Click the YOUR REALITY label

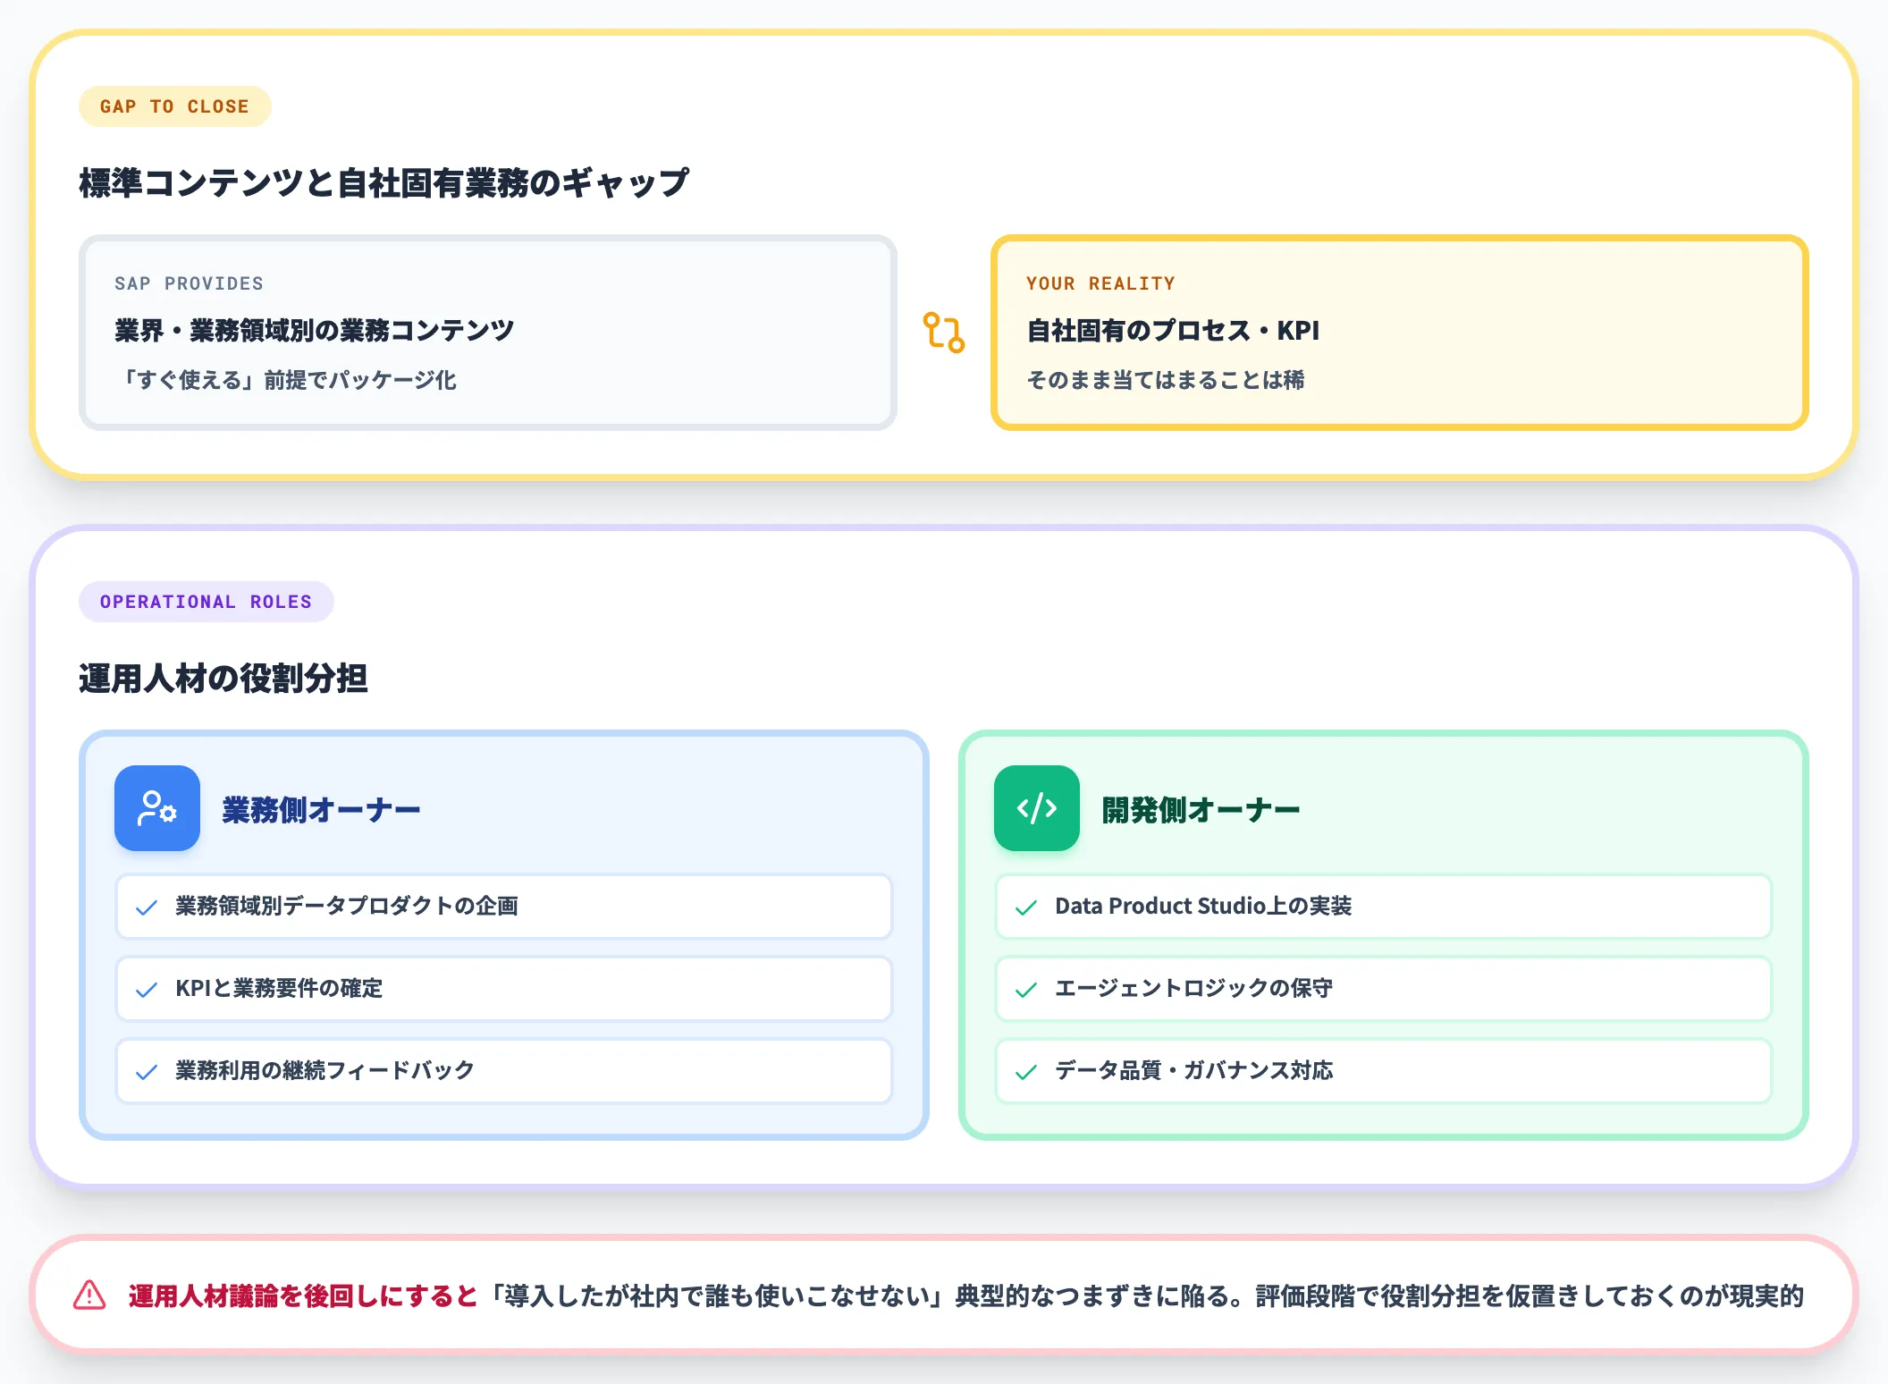click(x=1100, y=283)
